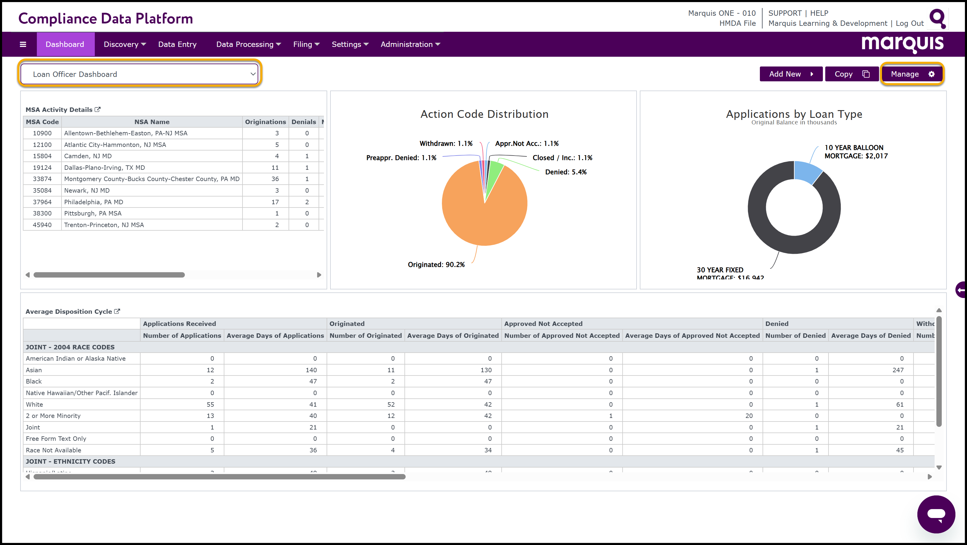This screenshot has width=967, height=545.
Task: Click the magnifying glass search icon
Action: (x=937, y=18)
